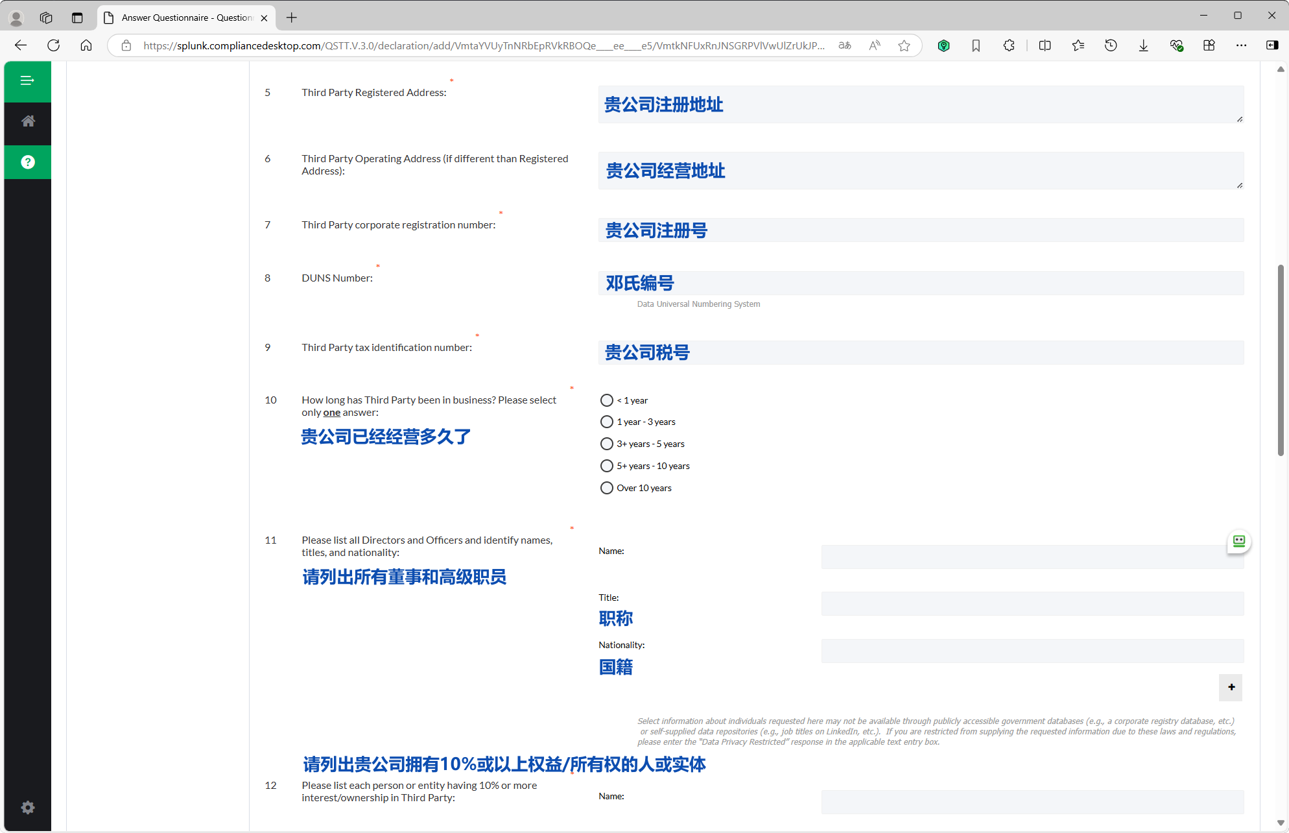Click the '+' button to add another Director
Screen dimensions: 1289x833
tap(1230, 687)
